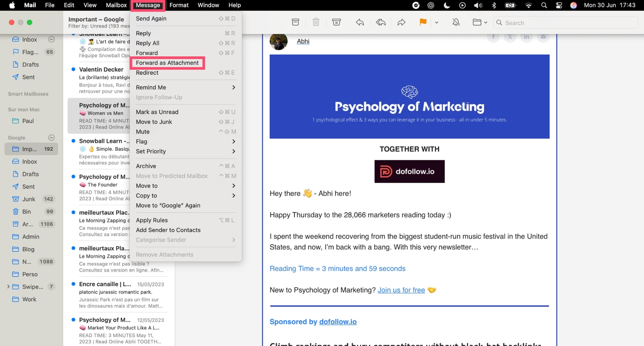Choose Add Sender to Contacts entry

(x=185, y=230)
